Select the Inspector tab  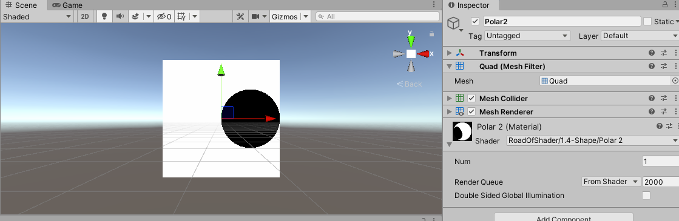tap(471, 5)
